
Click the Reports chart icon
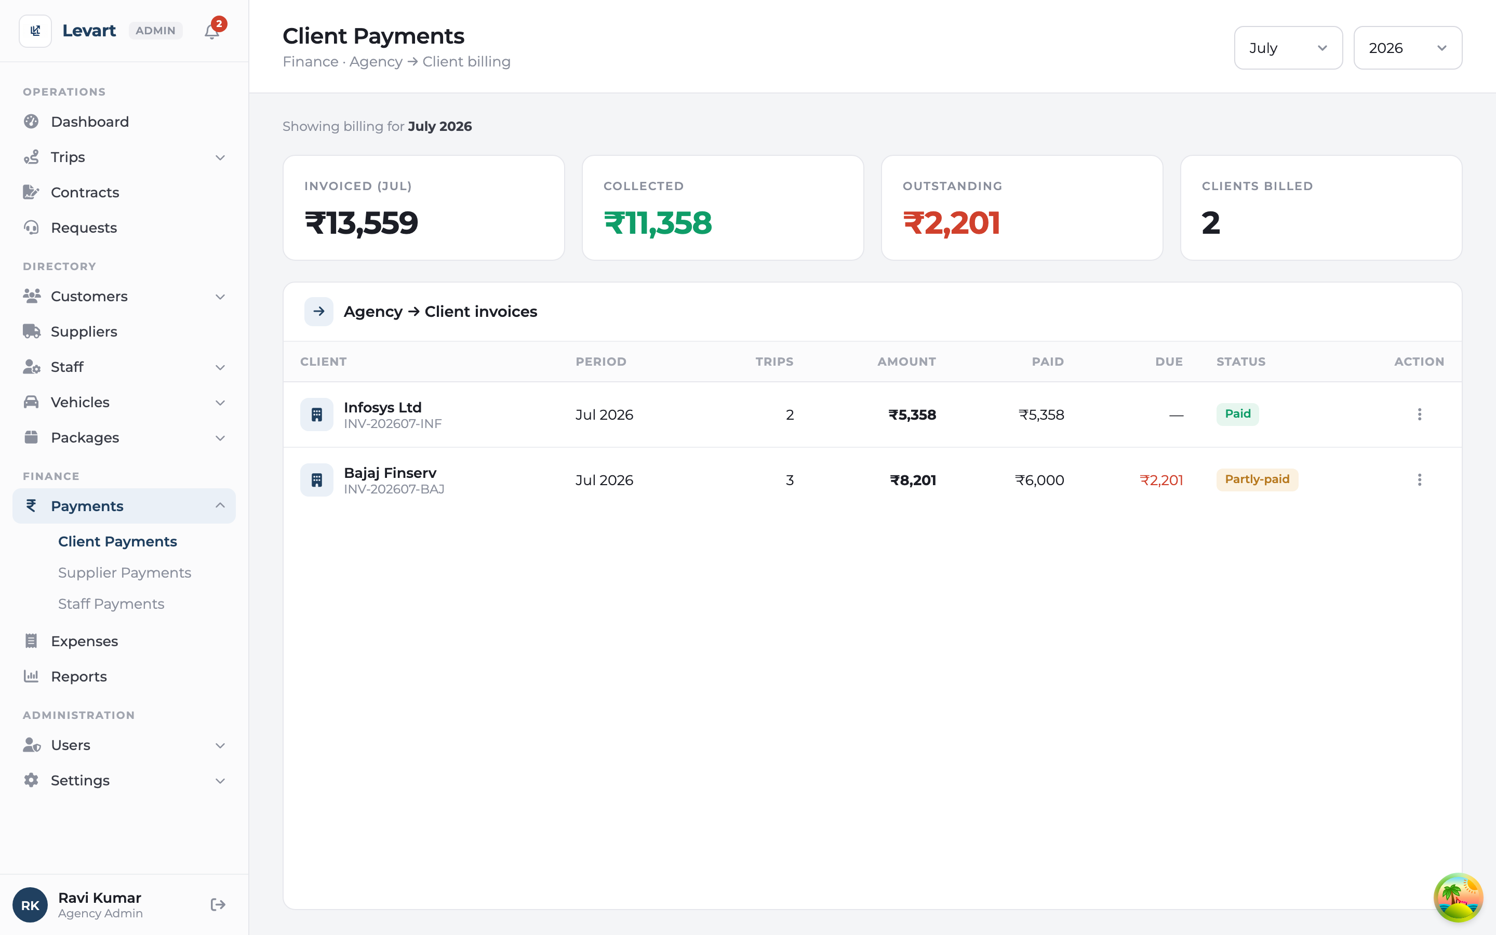coord(32,676)
